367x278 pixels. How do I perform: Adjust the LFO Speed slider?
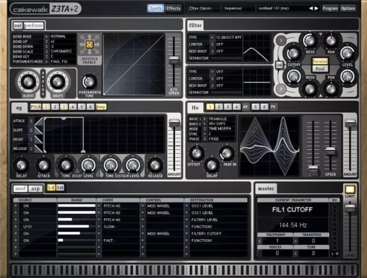pyautogui.click(x=330, y=150)
